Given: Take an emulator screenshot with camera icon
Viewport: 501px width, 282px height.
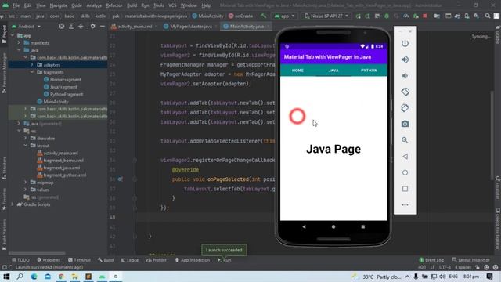Looking at the screenshot, I should 405,124.
